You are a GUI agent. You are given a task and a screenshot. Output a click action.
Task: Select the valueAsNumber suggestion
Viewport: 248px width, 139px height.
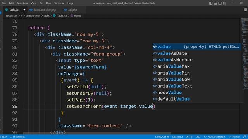point(197,60)
